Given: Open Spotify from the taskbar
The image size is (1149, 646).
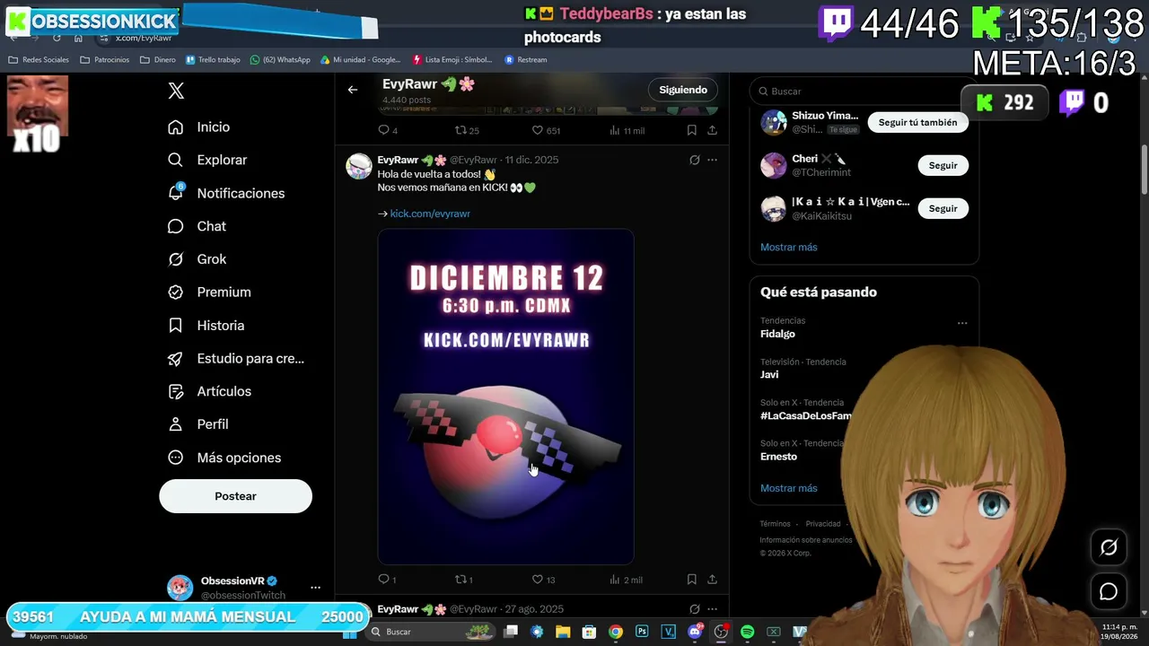Looking at the screenshot, I should coord(747,632).
